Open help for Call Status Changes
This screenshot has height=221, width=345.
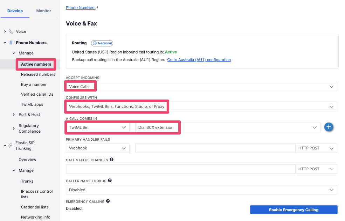click(x=111, y=160)
